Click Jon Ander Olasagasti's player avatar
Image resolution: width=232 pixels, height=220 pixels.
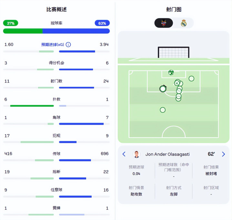click(x=137, y=154)
